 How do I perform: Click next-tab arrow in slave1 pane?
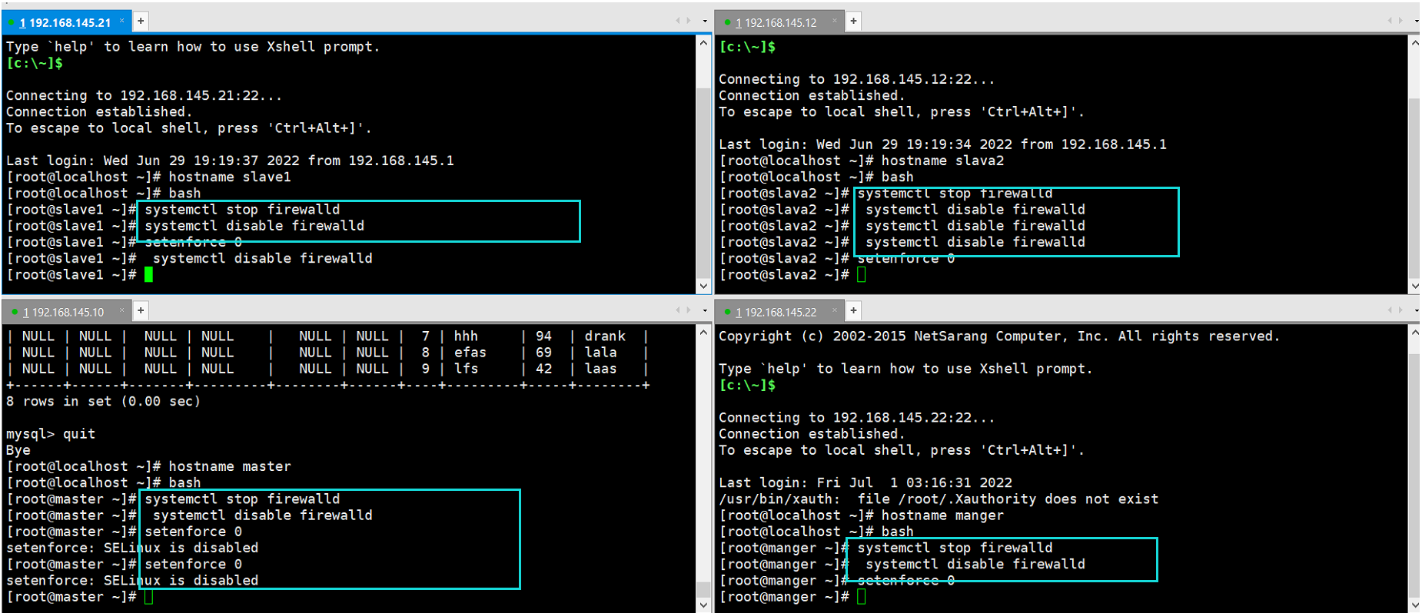tap(689, 21)
